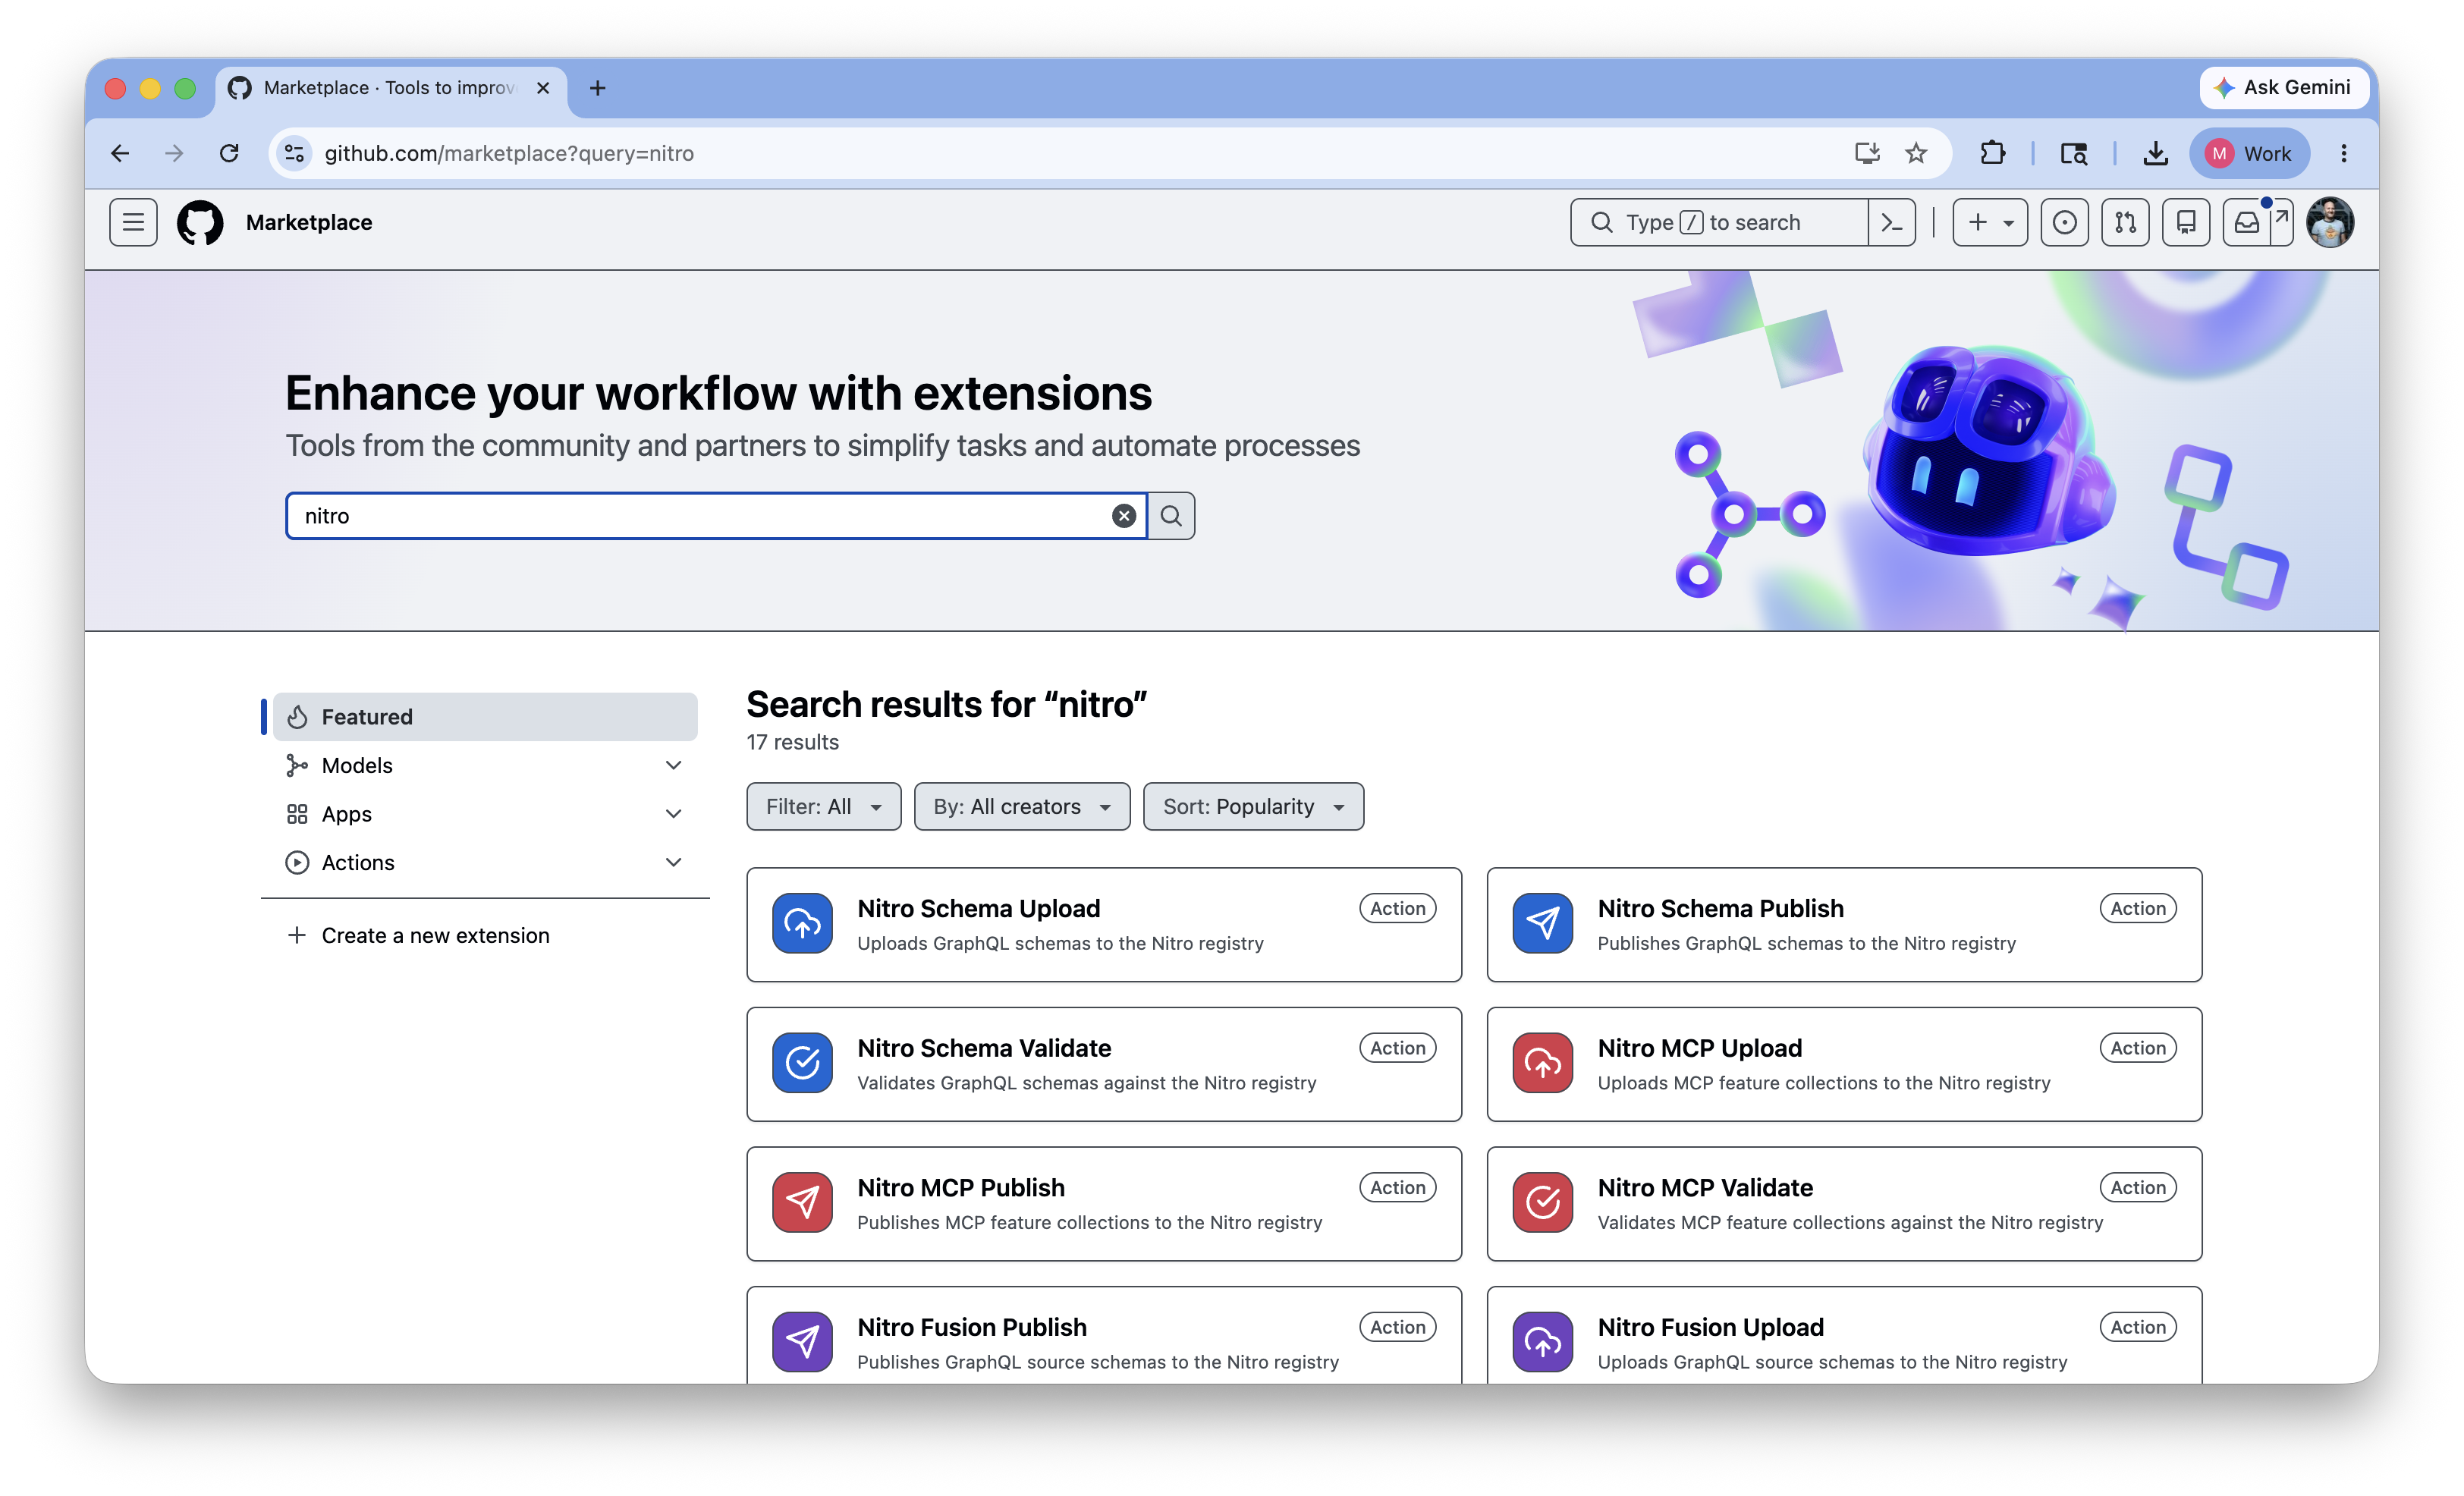Open the GitHub hamburger navigation menu
The width and height of the screenshot is (2464, 1496).
click(x=133, y=222)
